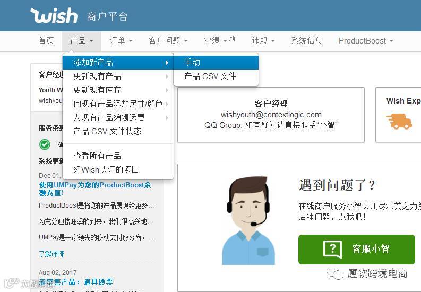421x292 pixels.
Task: Click the customer service agent avatar illustration
Action: pos(248,221)
